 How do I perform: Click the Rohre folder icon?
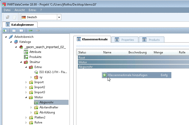[31, 122]
